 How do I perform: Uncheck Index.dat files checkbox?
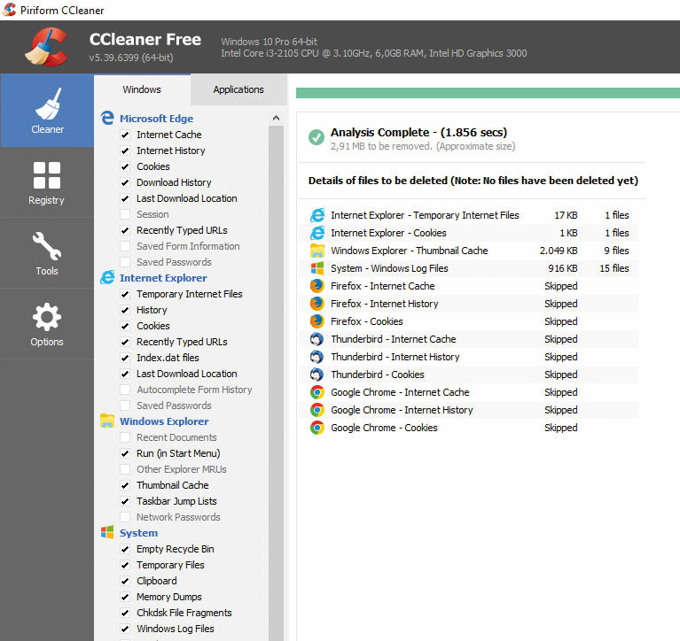click(125, 358)
